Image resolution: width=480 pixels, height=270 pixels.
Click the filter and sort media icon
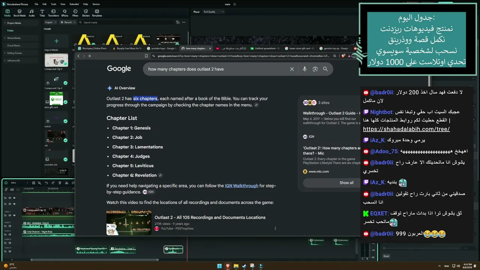tap(177, 22)
